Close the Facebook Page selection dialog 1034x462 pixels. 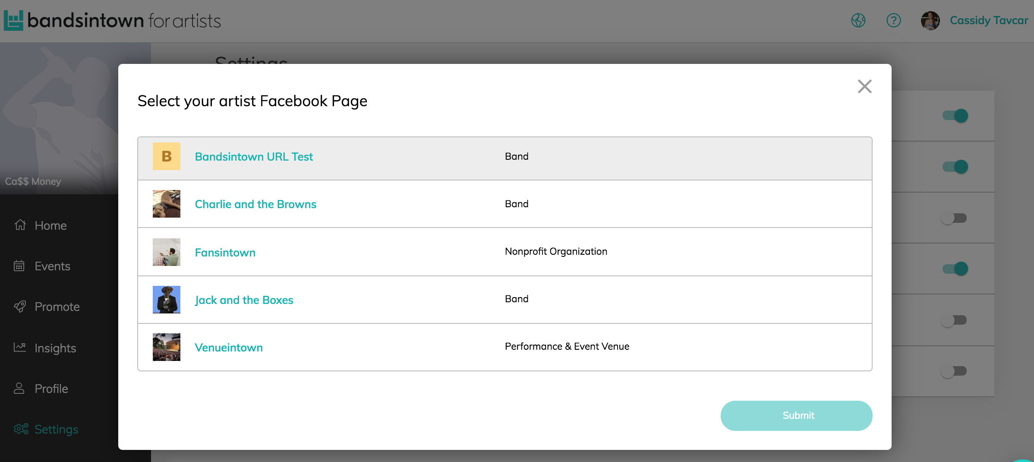point(864,86)
